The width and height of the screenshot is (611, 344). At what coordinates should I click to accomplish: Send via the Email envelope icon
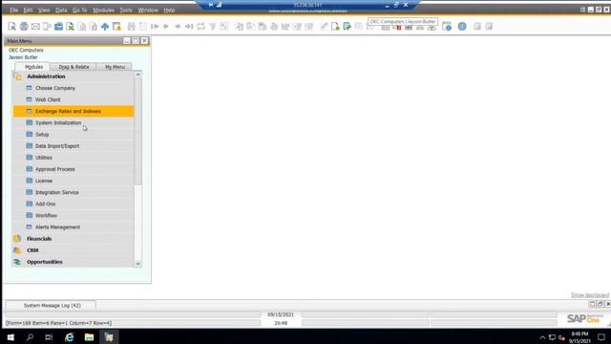(x=35, y=27)
